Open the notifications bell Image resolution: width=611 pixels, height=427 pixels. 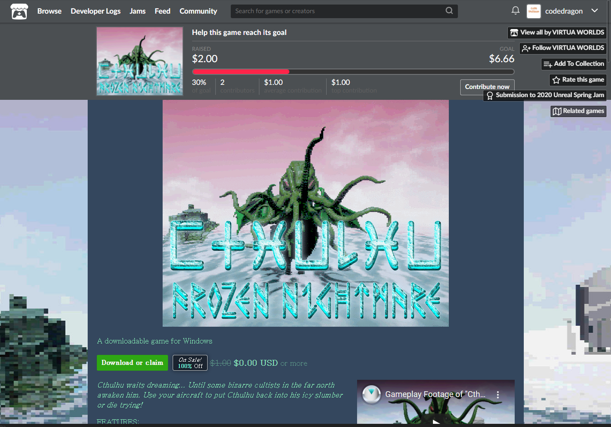pos(516,10)
